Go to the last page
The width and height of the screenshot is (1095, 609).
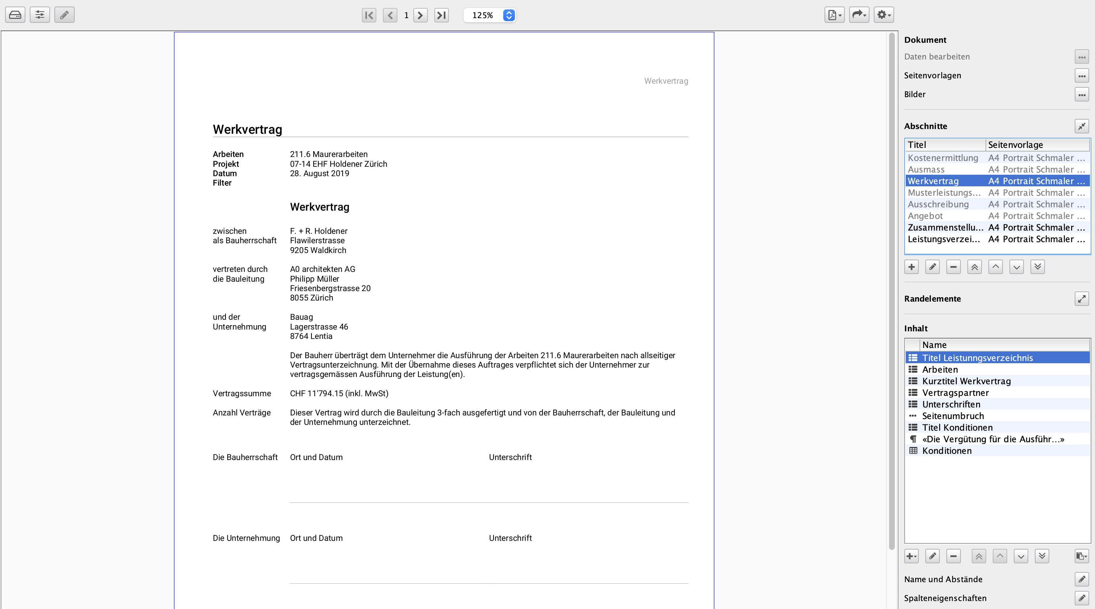coord(441,15)
